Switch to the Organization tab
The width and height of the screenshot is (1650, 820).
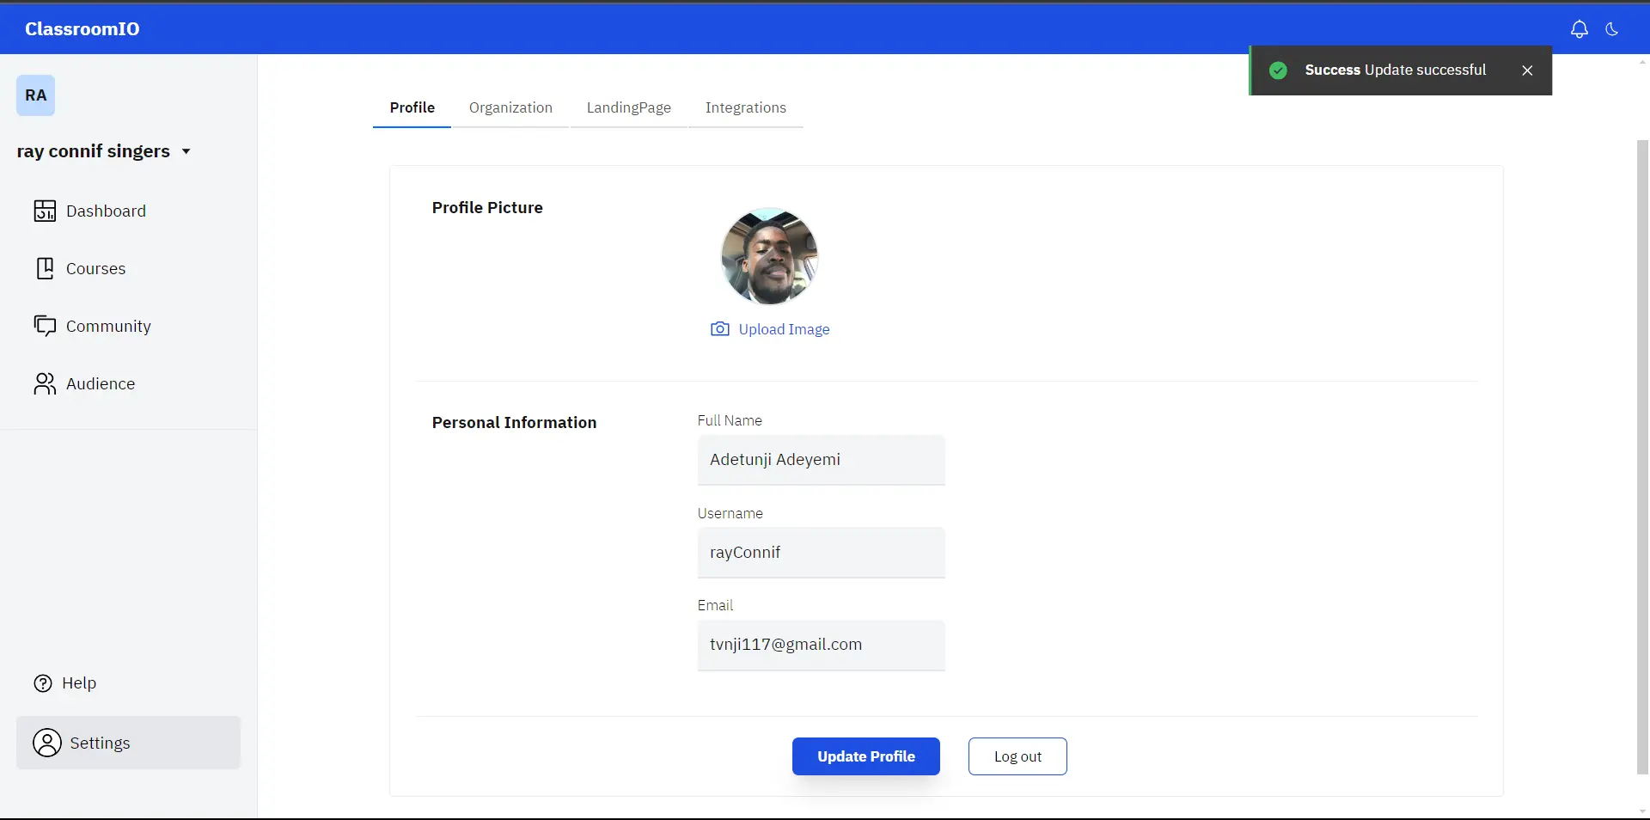pos(510,108)
